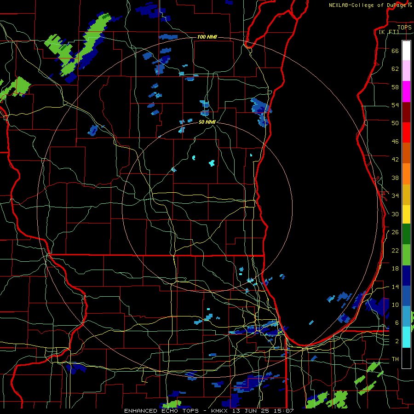This screenshot has width=414, height=414.
Task: Click the '46' scale value
Action: pyautogui.click(x=395, y=142)
